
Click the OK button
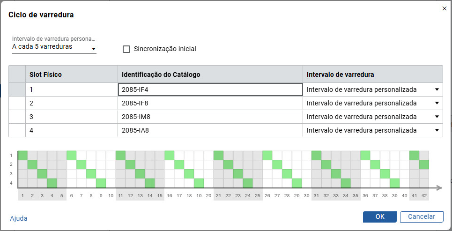[380, 216]
